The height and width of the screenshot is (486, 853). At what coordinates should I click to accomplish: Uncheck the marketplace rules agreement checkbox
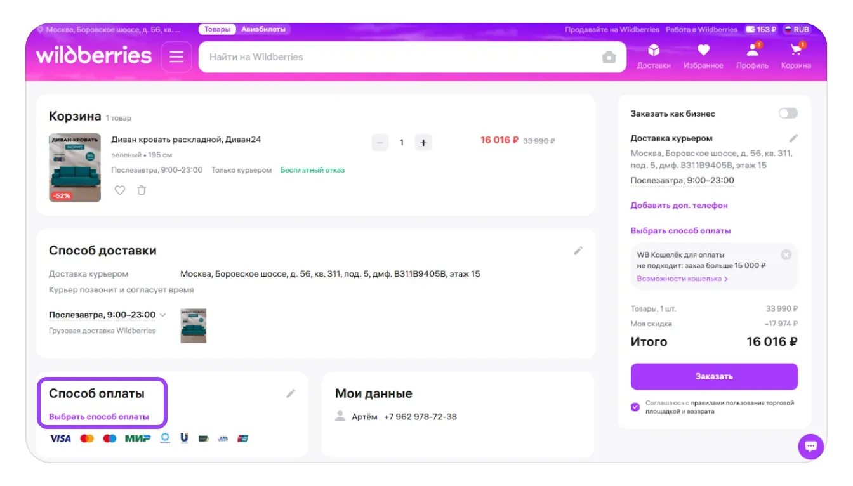pos(635,407)
